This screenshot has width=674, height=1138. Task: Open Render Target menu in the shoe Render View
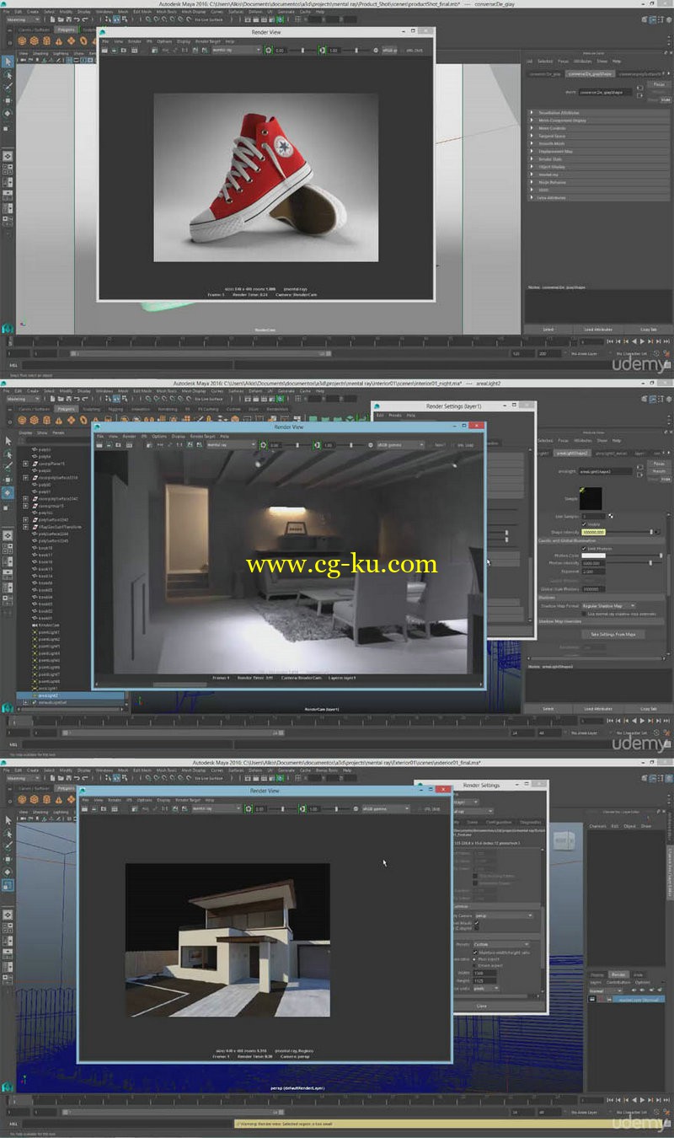pyautogui.click(x=208, y=40)
